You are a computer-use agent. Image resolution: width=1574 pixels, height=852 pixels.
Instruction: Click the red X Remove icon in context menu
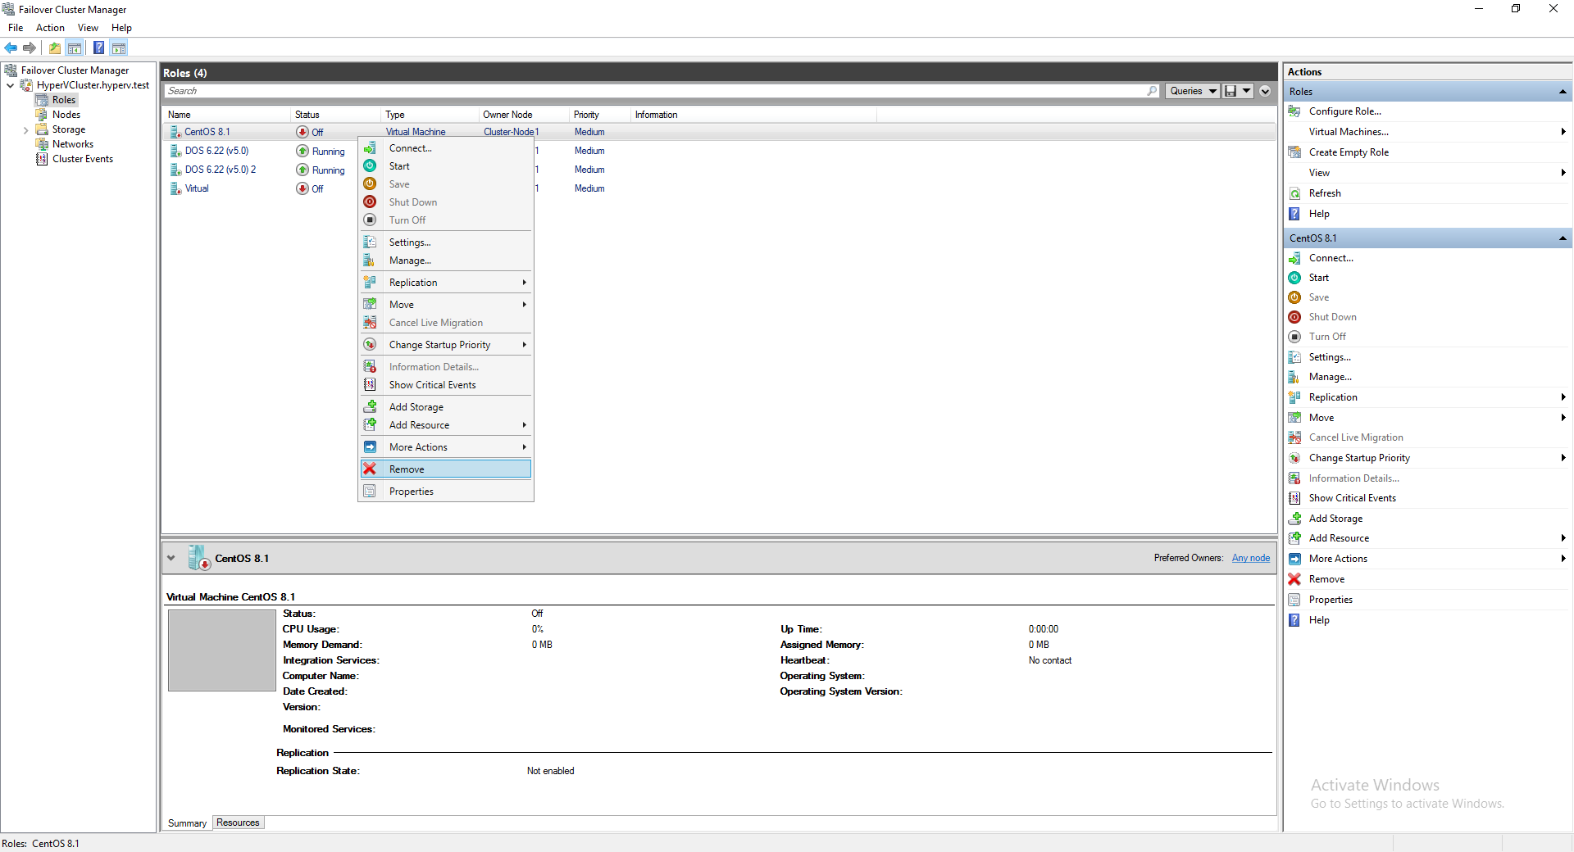pos(370,469)
